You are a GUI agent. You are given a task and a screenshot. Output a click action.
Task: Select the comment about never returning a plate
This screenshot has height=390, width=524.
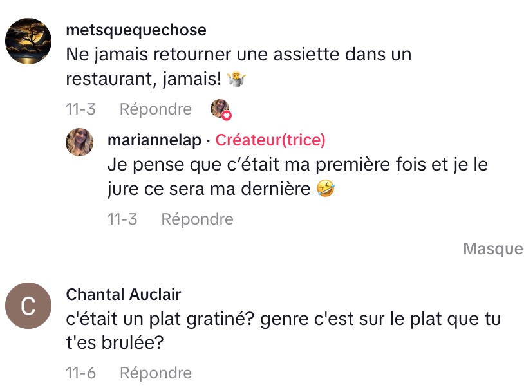coord(238,67)
